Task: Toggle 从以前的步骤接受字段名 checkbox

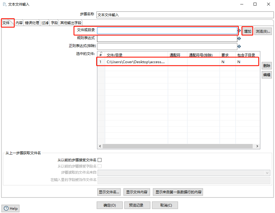Action: [x=99, y=166]
